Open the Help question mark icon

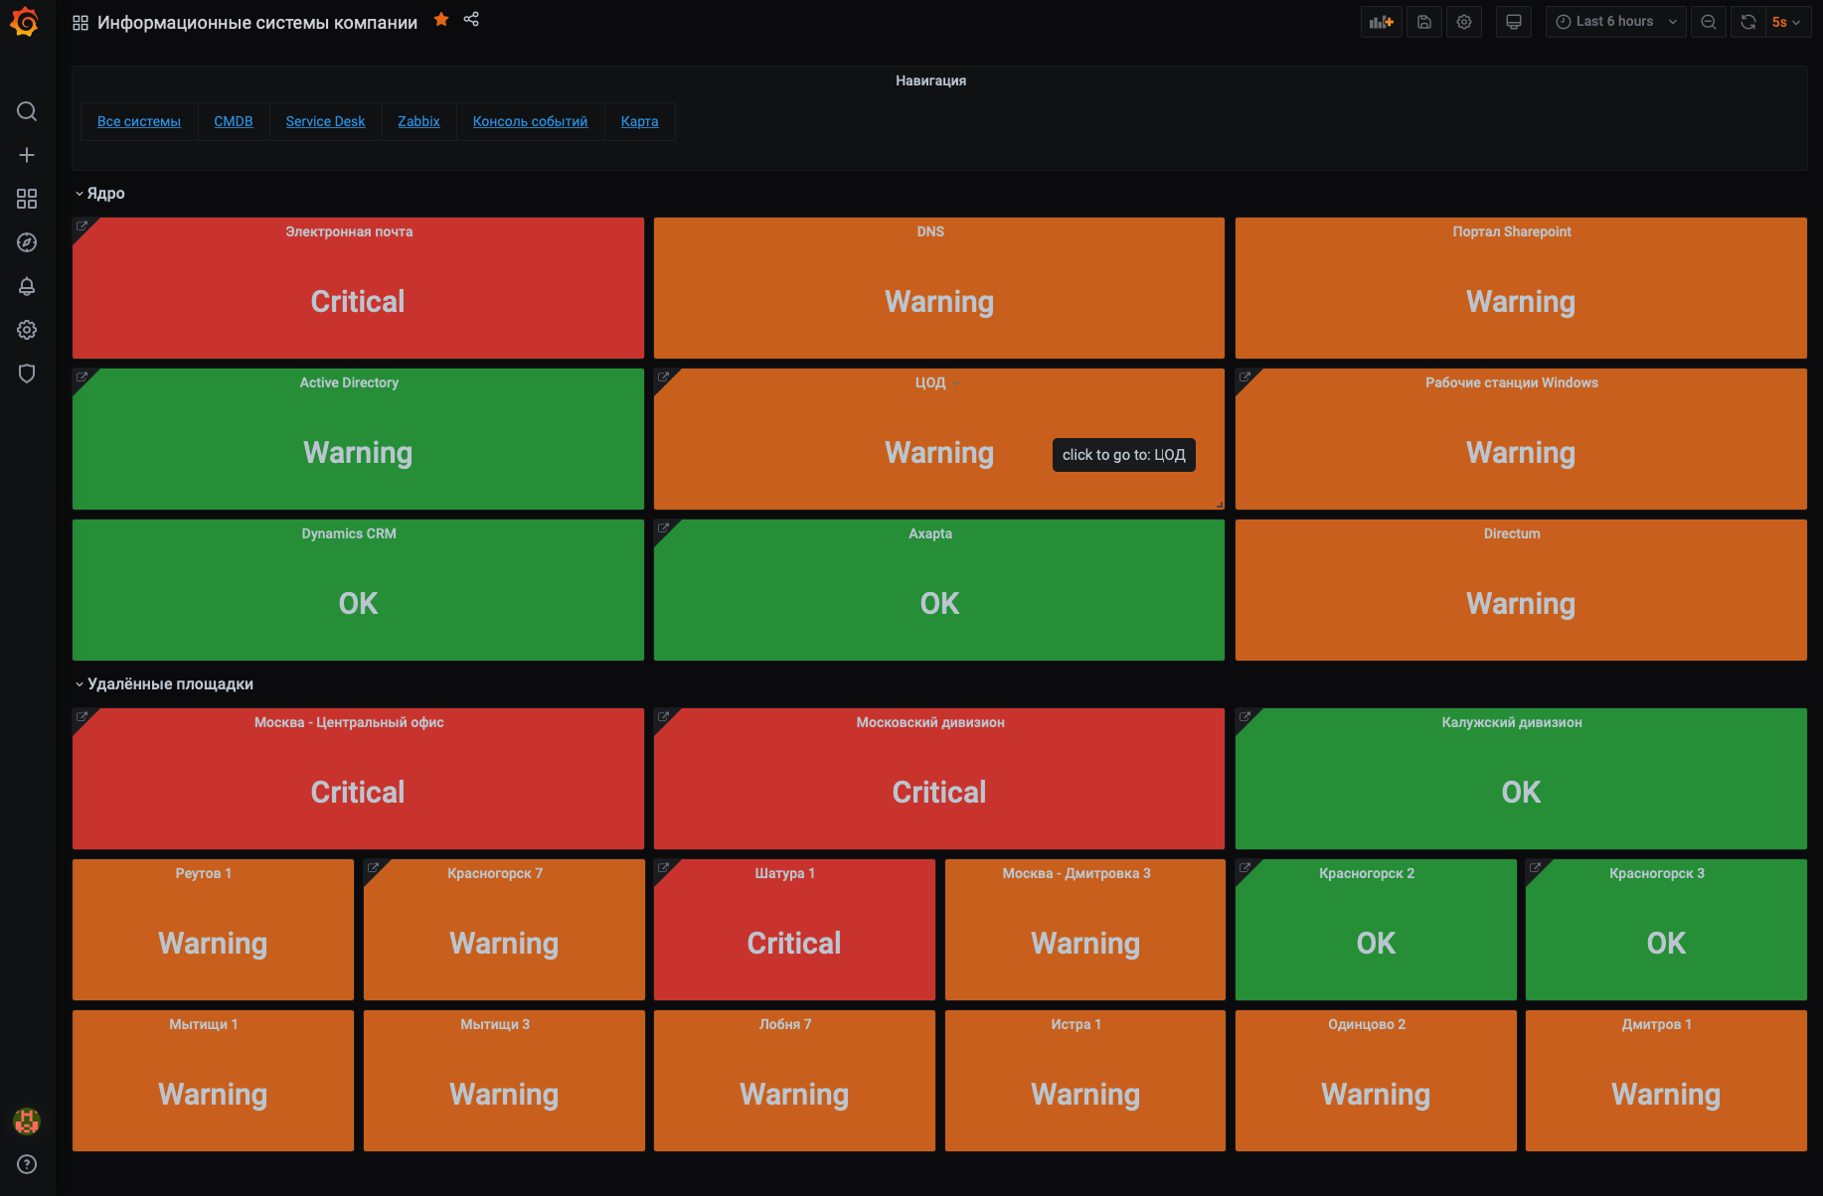[27, 1164]
